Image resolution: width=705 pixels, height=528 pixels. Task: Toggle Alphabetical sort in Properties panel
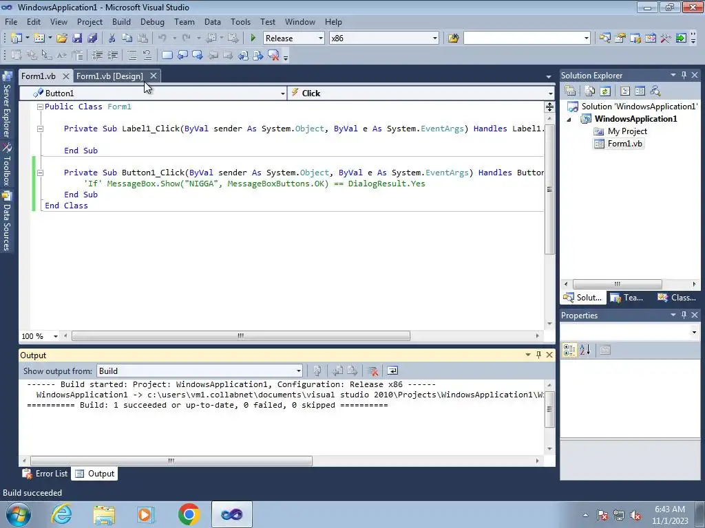585,350
